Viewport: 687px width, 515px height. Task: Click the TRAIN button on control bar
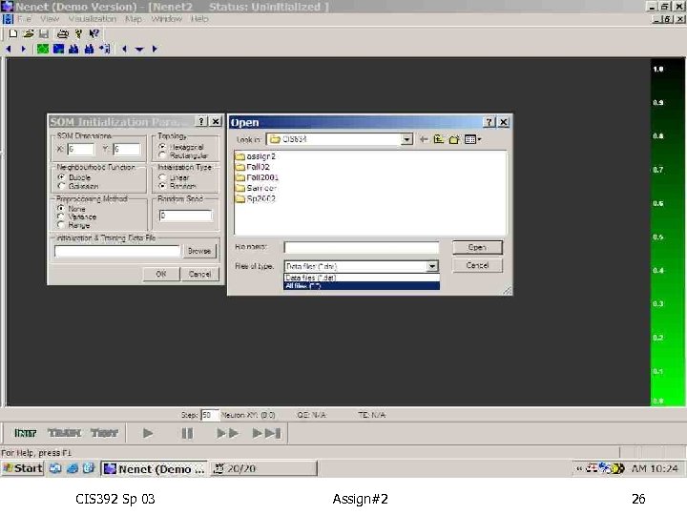[65, 433]
